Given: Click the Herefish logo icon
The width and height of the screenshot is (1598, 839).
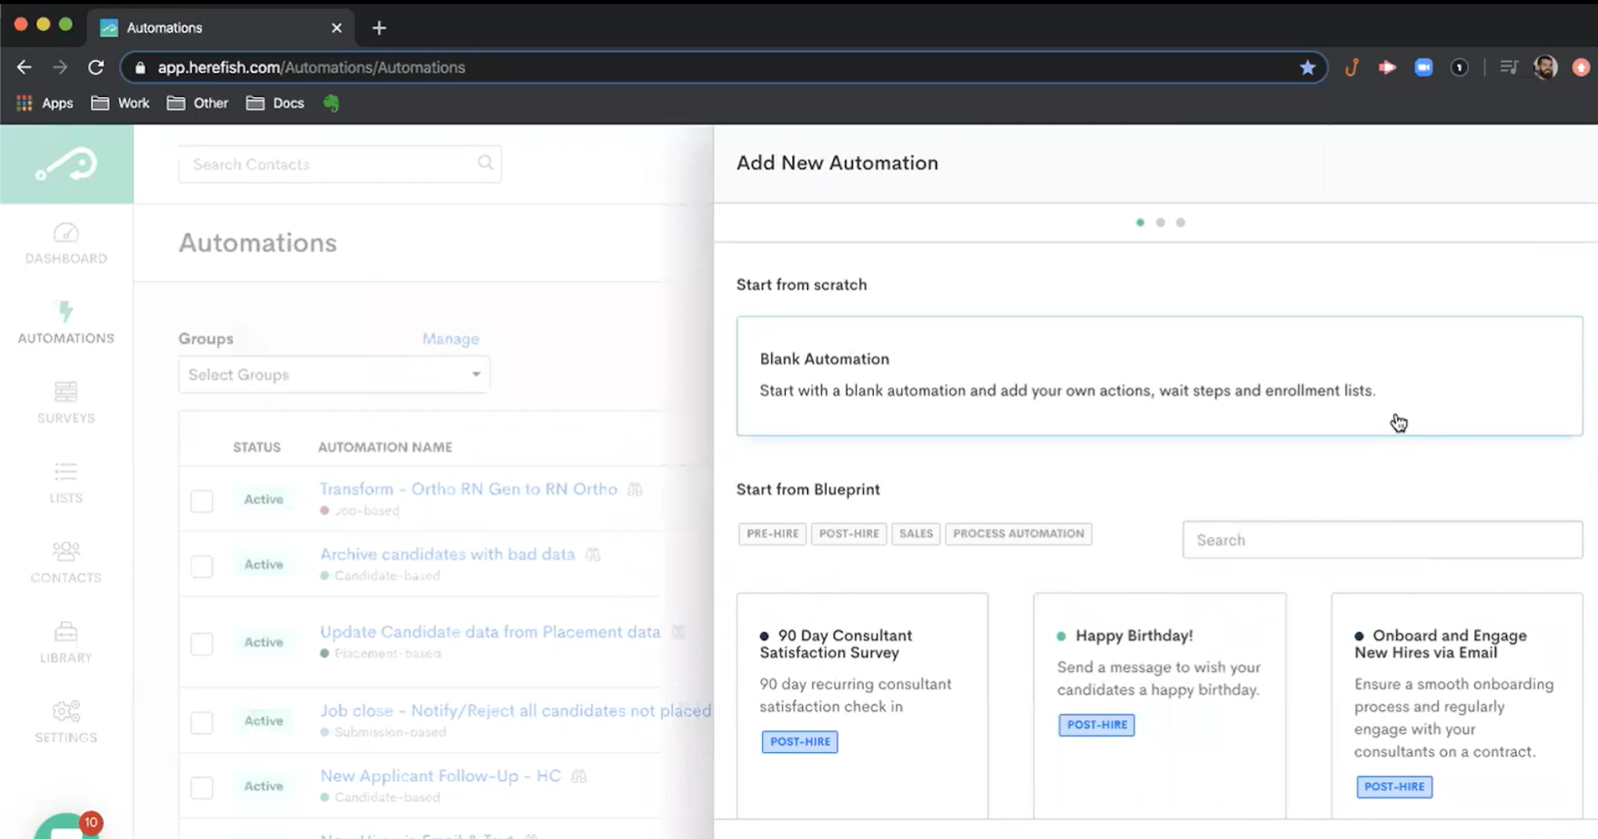Looking at the screenshot, I should pos(66,165).
